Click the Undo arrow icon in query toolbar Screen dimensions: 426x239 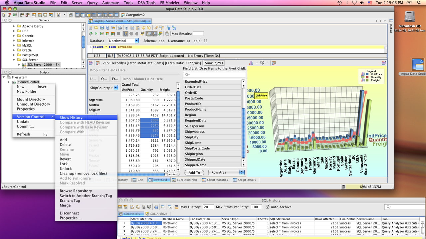(x=143, y=28)
